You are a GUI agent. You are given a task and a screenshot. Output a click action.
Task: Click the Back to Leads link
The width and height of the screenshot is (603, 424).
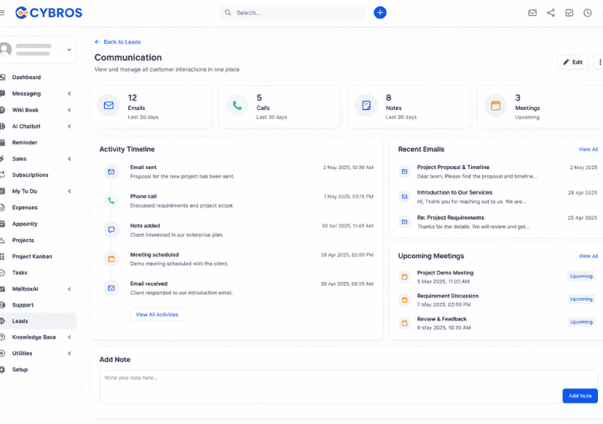coord(118,42)
